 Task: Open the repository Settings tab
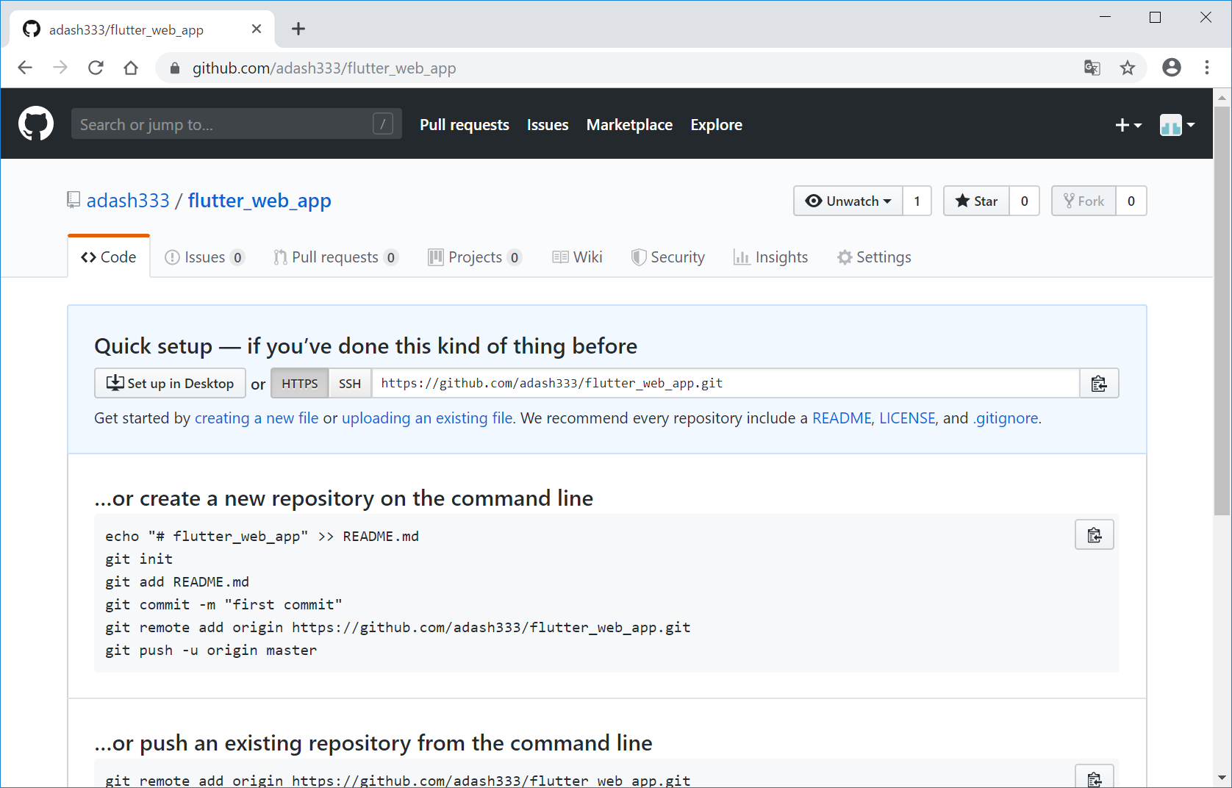(x=874, y=257)
